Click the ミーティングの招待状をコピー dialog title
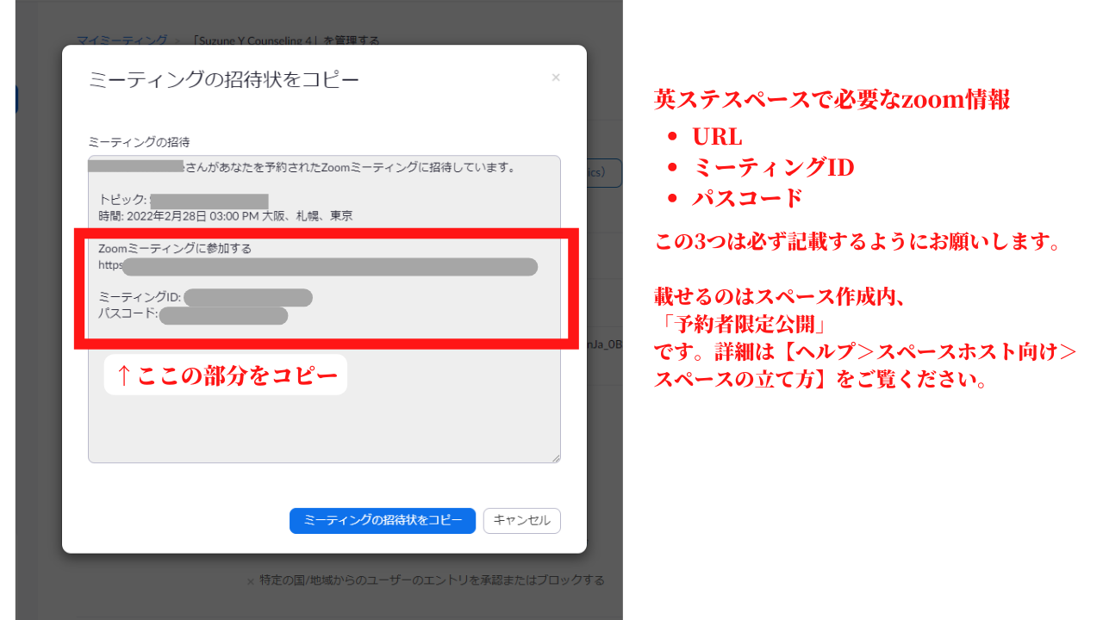 click(x=224, y=80)
